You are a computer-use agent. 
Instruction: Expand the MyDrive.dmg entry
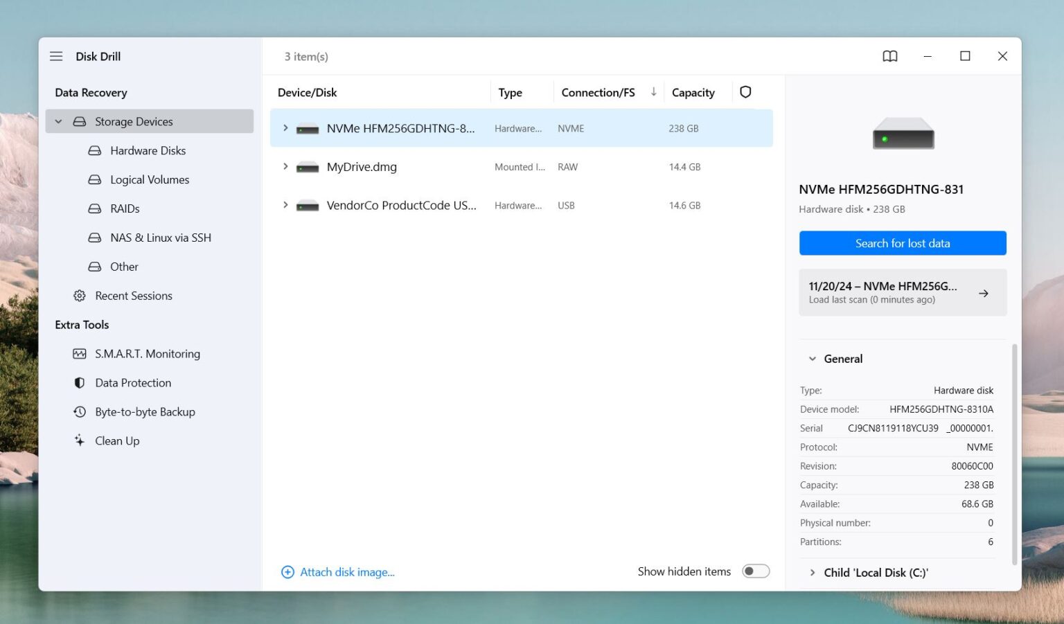(x=285, y=166)
